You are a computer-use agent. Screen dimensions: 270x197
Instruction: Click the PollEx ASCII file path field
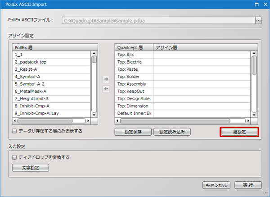(x=158, y=21)
